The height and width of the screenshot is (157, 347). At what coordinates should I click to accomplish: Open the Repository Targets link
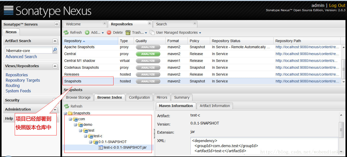[23, 80]
